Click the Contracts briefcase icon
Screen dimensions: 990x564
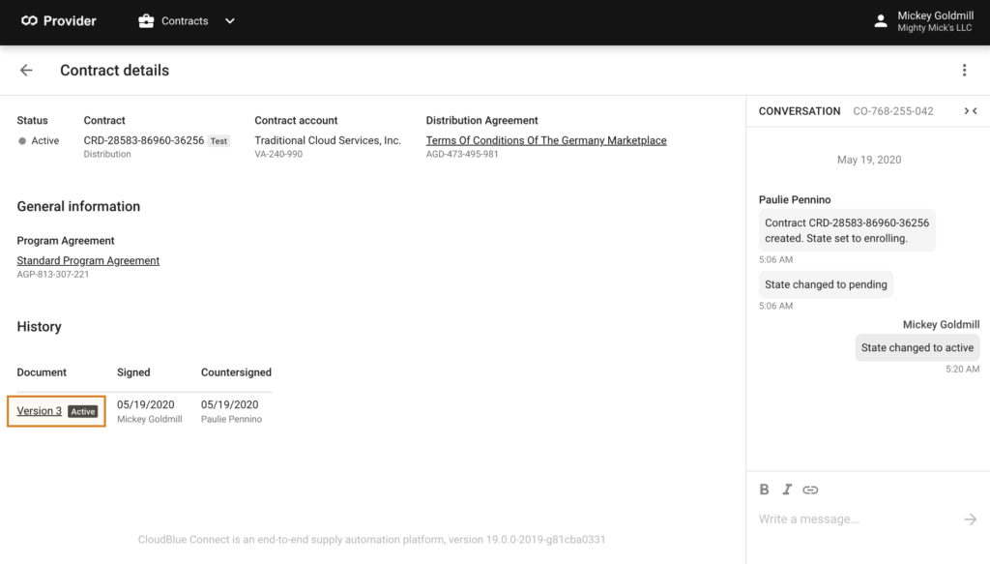tap(146, 21)
